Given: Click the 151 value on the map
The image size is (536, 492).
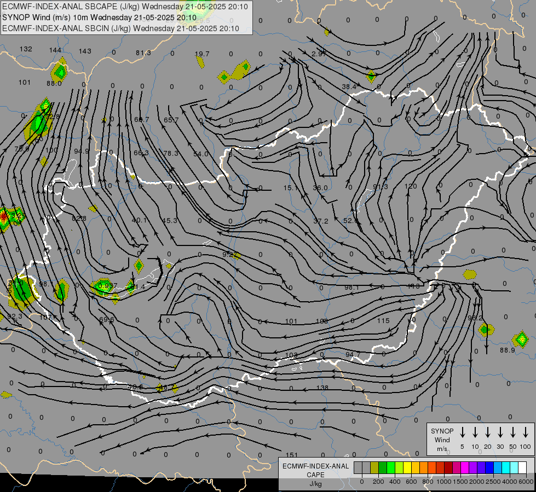Looking at the screenshot, I should coord(292,455).
